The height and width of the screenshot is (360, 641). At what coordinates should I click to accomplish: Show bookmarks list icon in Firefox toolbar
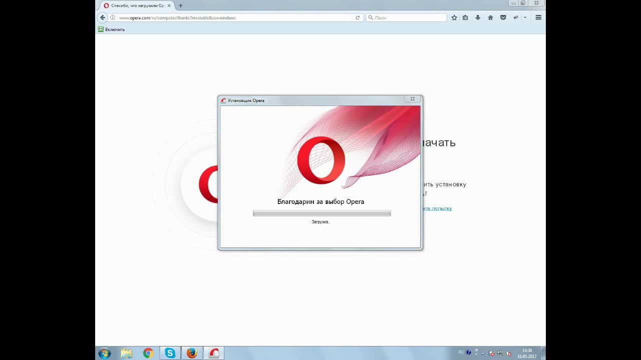(465, 17)
